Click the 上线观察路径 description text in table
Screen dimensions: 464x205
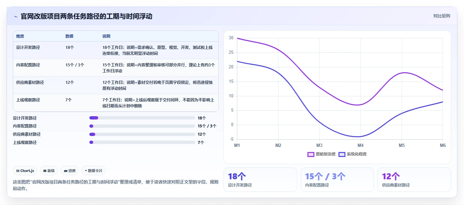pyautogui.click(x=159, y=103)
